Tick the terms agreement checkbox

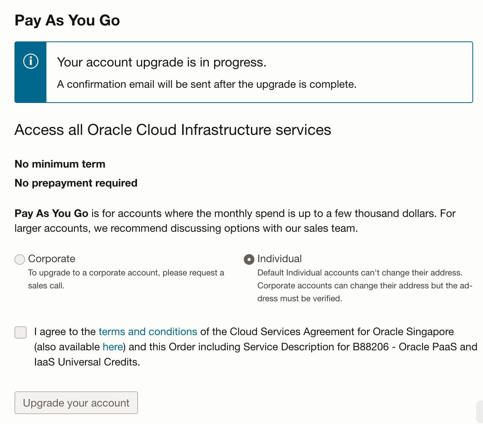(x=21, y=332)
